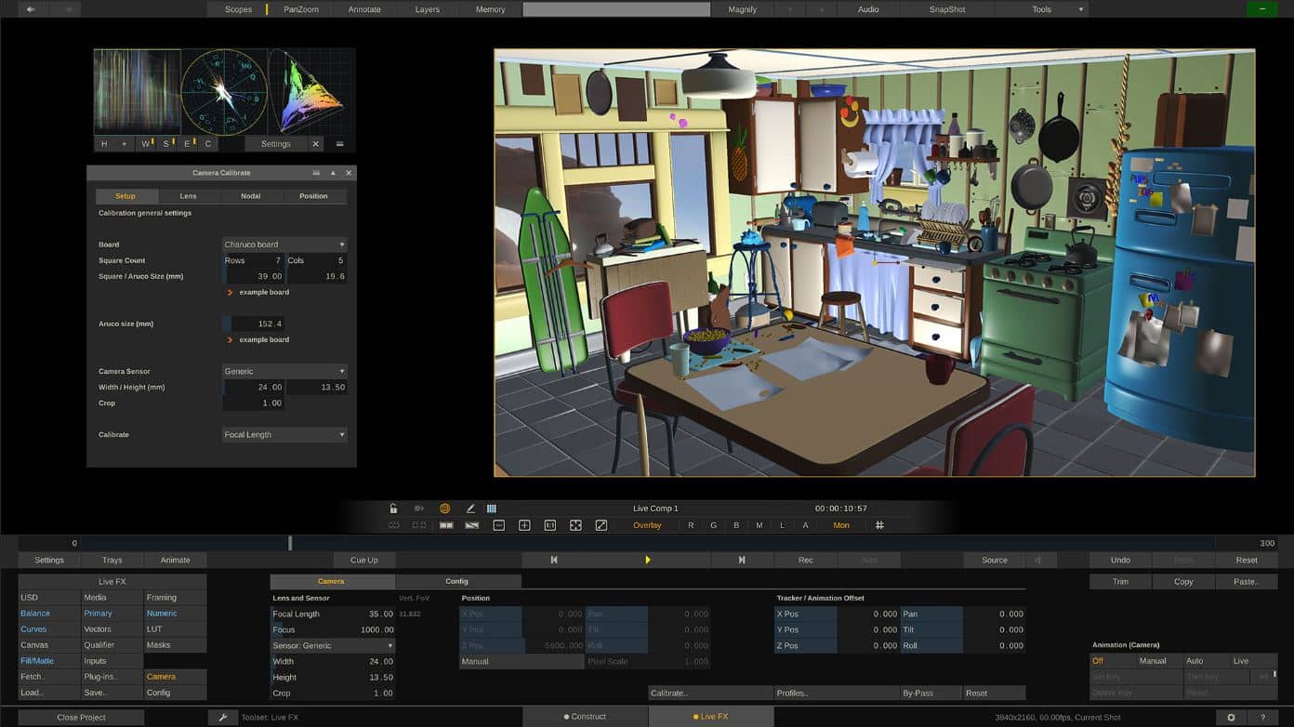Click the timeline playhead marker
Viewport: 1294px width, 727px height.
click(290, 543)
